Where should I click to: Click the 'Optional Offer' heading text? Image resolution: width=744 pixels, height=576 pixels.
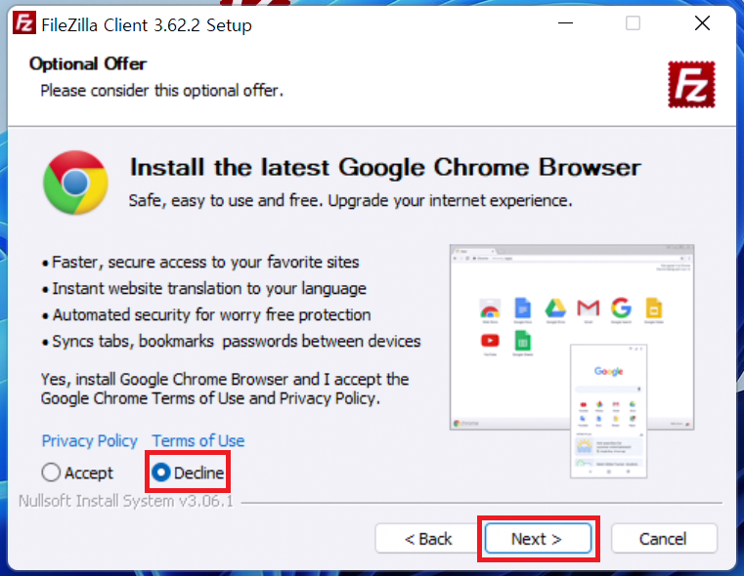pyautogui.click(x=88, y=63)
